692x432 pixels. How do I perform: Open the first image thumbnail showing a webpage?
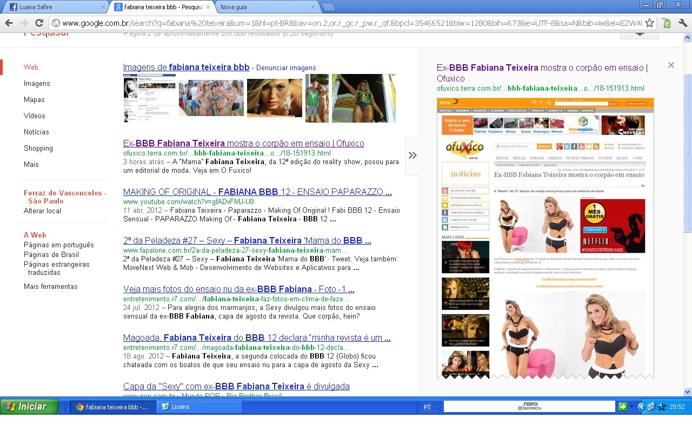coord(149,98)
